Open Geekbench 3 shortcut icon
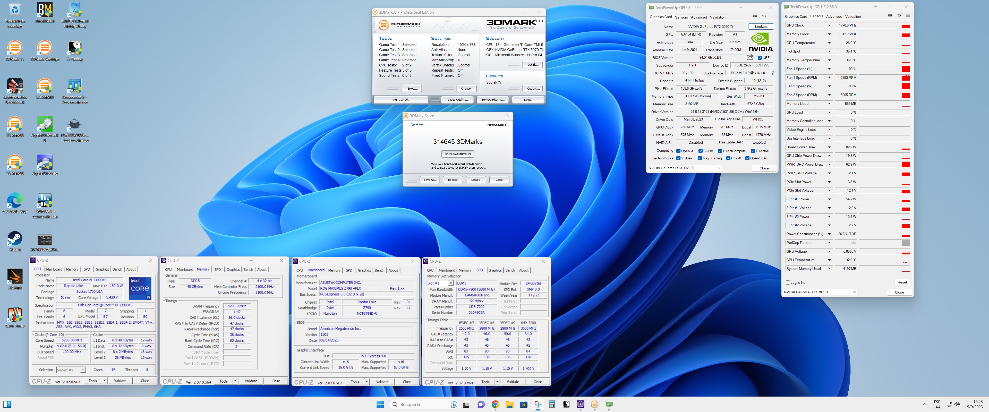 tap(75, 91)
